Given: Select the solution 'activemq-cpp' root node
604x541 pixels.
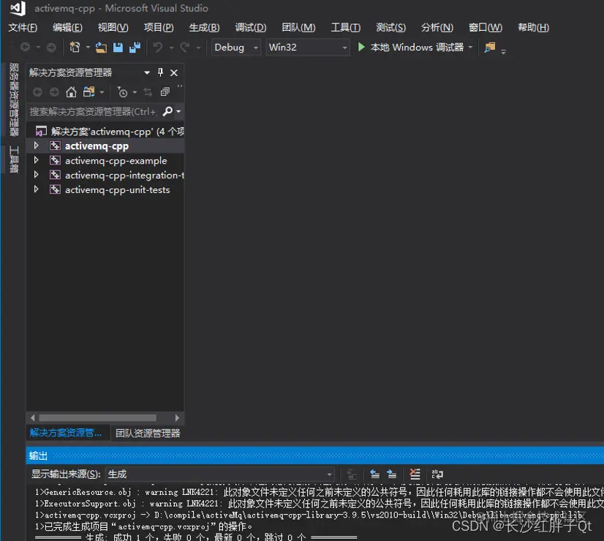Looking at the screenshot, I should [109, 132].
